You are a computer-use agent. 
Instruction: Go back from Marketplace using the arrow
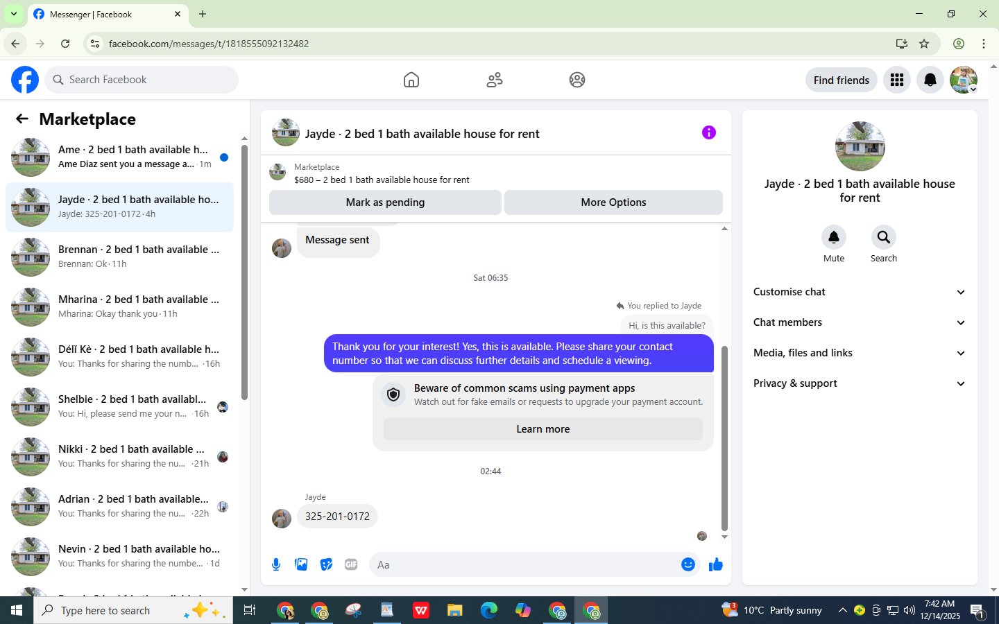[22, 119]
